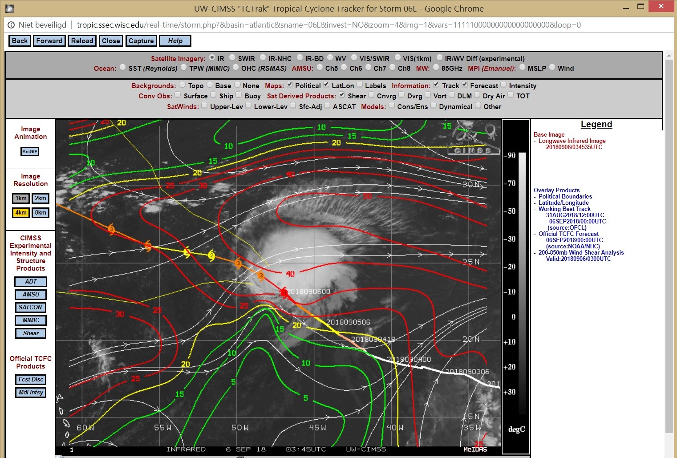Open the ADT intensity product

[x=31, y=282]
